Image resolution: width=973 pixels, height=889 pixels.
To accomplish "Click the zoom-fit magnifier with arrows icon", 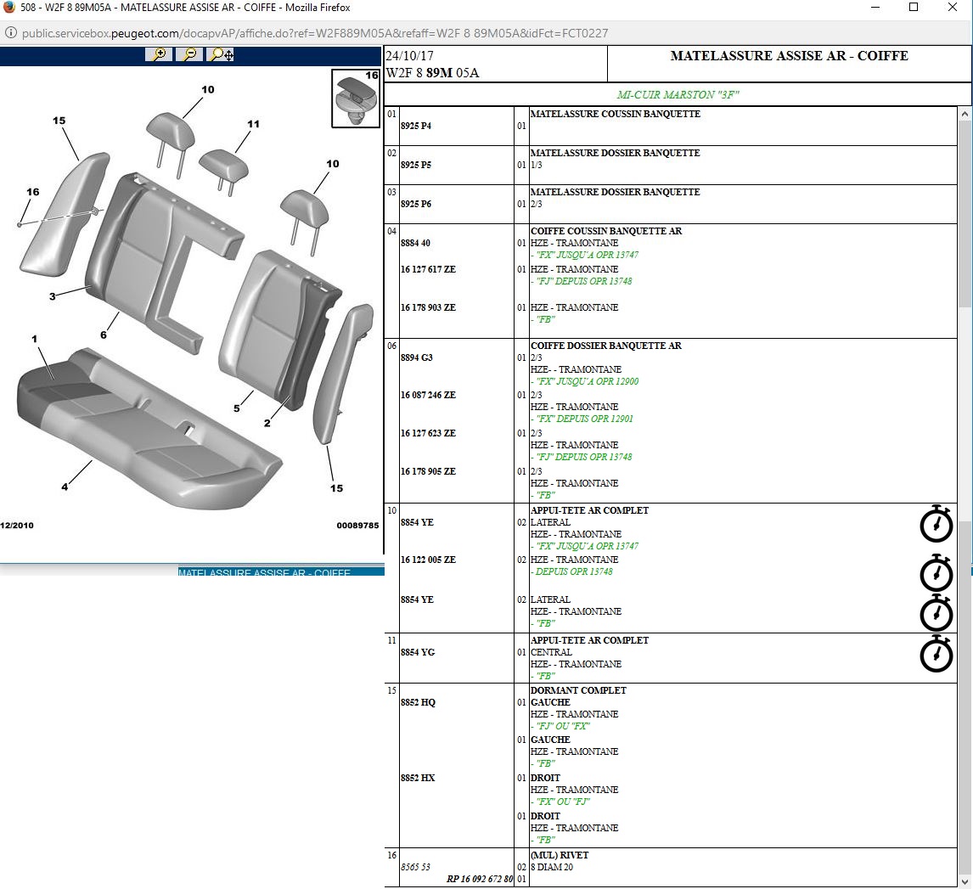I will point(221,54).
